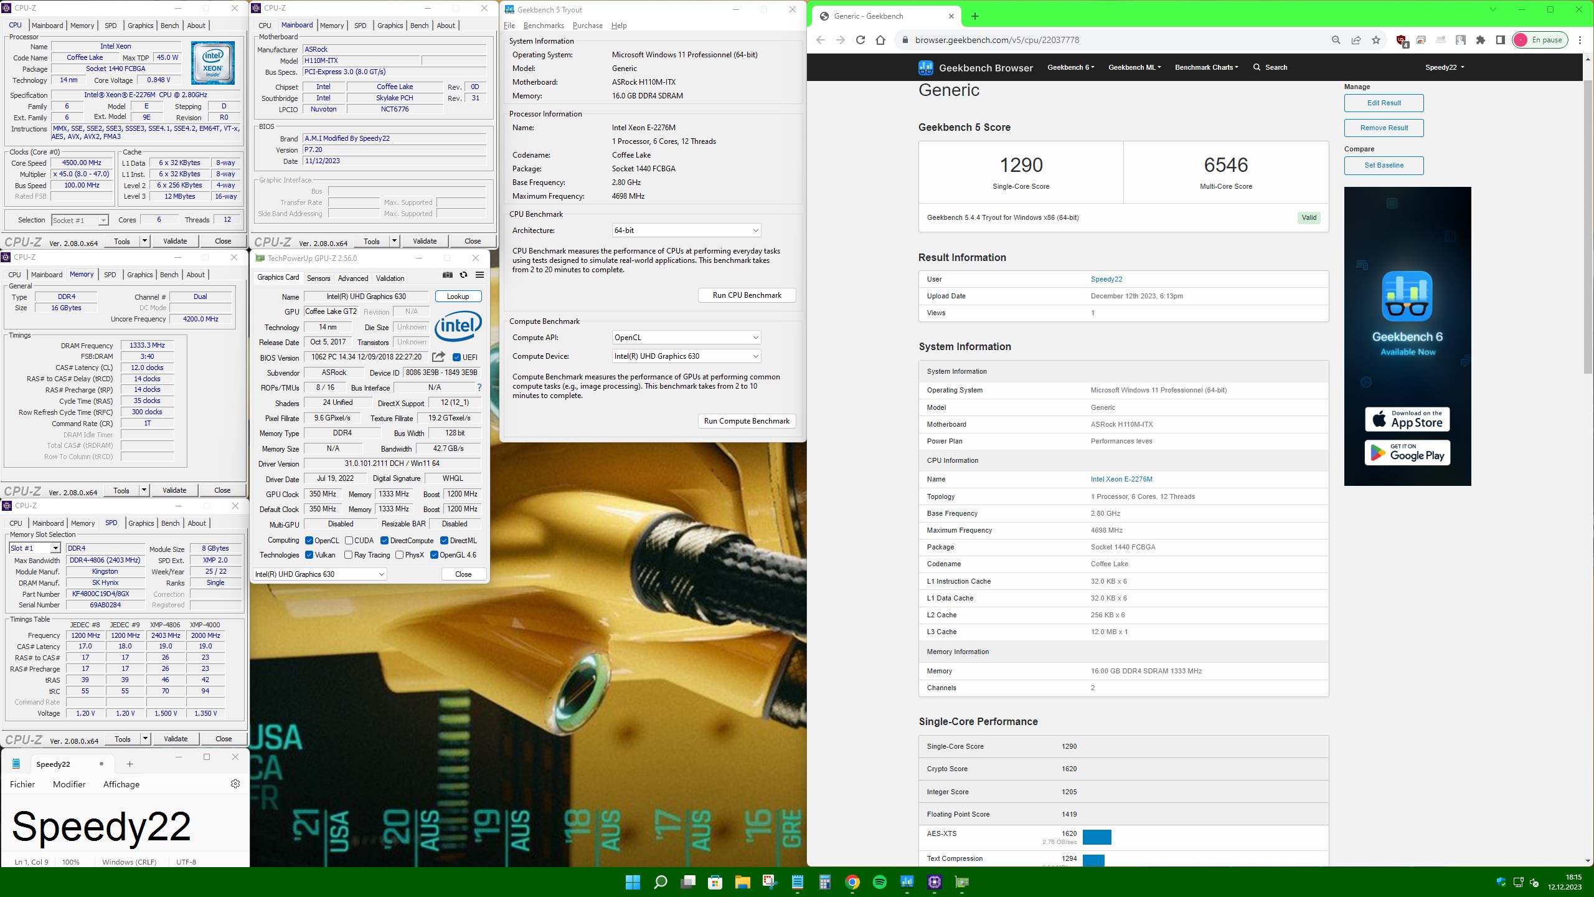Open uBlock Origin extension icon

(1402, 40)
